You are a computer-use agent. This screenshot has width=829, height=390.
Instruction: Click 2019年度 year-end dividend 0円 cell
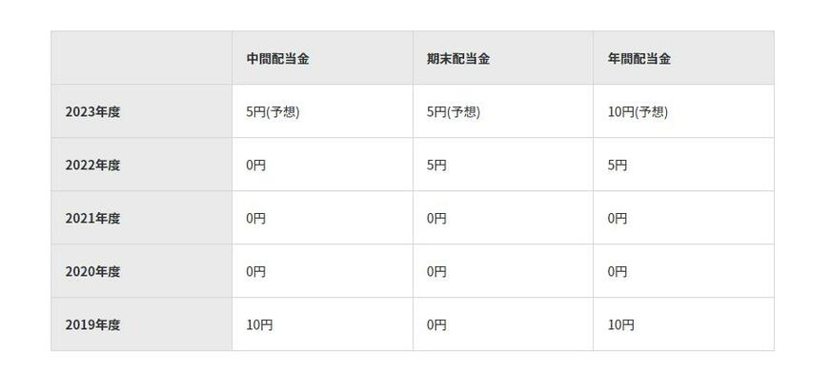click(x=436, y=324)
